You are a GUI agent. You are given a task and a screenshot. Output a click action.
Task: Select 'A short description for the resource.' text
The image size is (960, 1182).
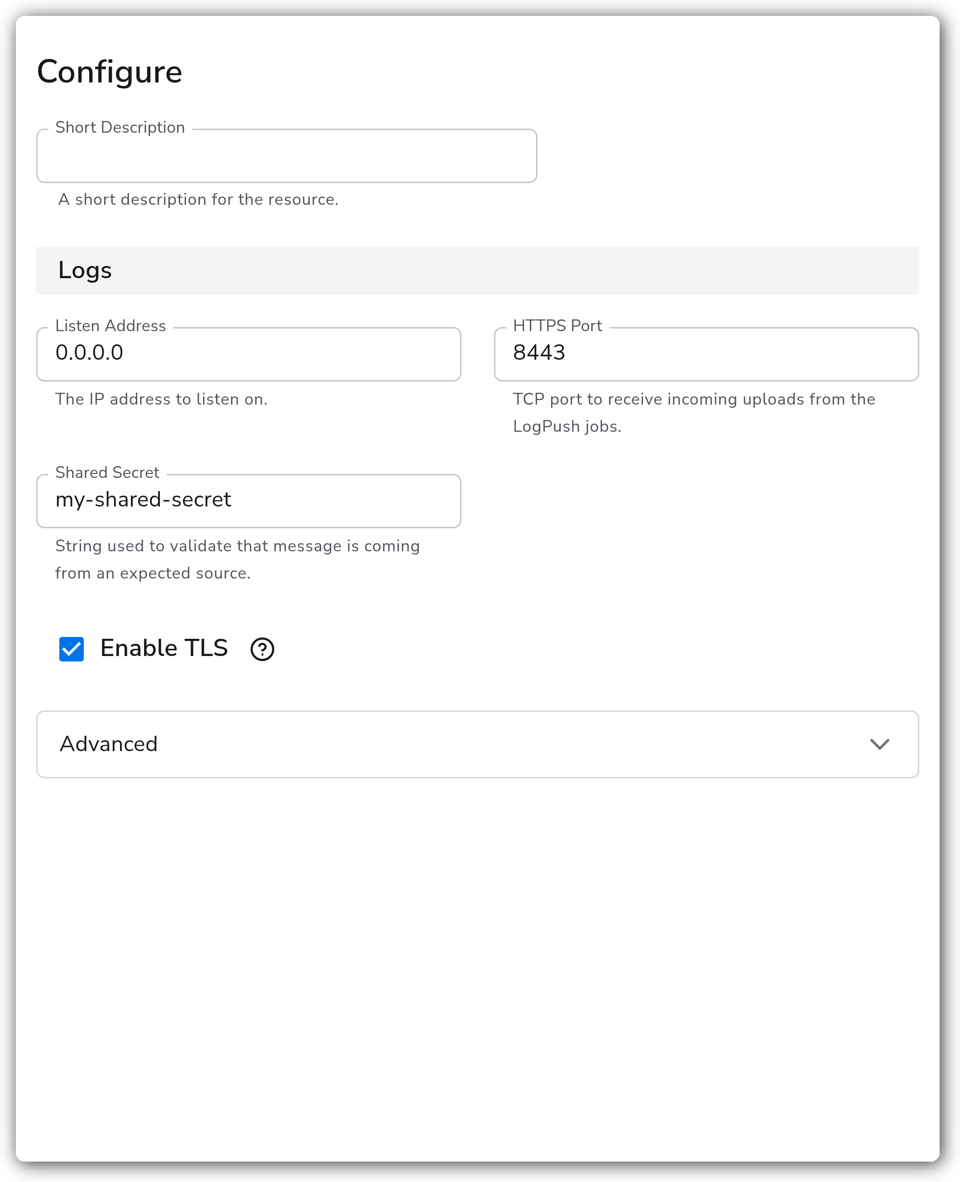198,199
